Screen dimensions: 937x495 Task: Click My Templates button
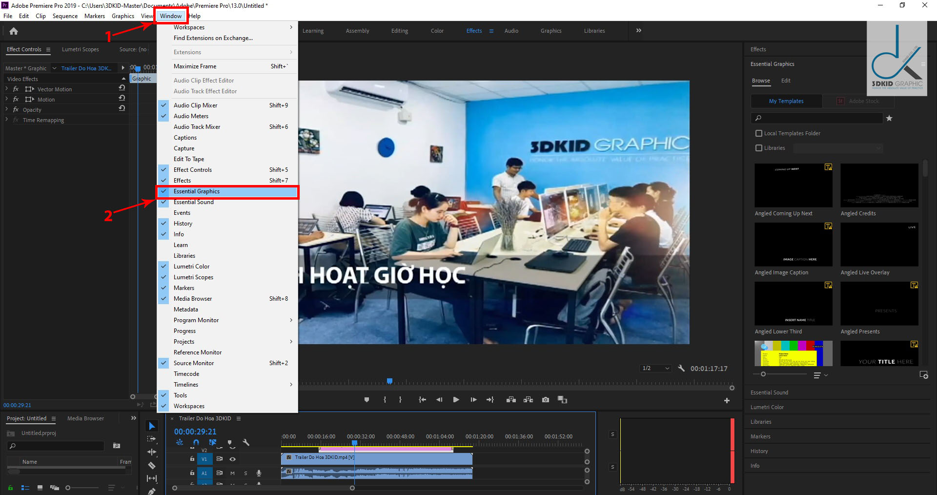coord(786,101)
